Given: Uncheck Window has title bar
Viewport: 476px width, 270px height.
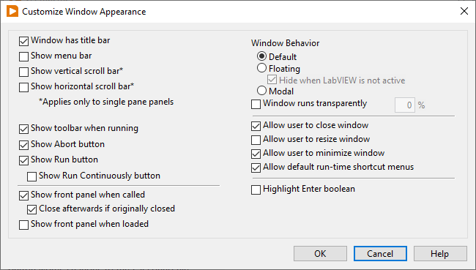Looking at the screenshot, I should 23,41.
